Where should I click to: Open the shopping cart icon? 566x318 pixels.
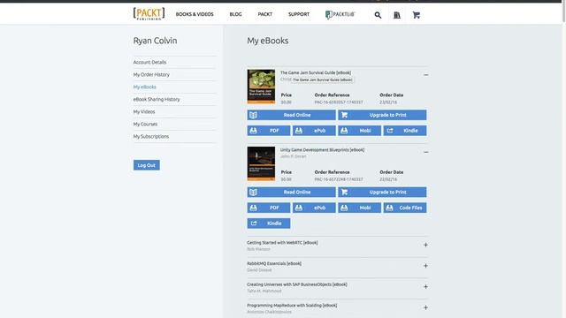click(x=417, y=15)
